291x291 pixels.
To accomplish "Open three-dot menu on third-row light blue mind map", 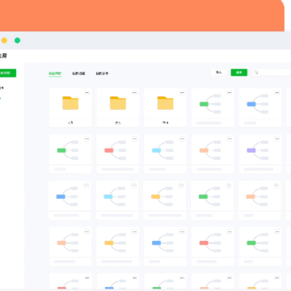I will [134, 185].
